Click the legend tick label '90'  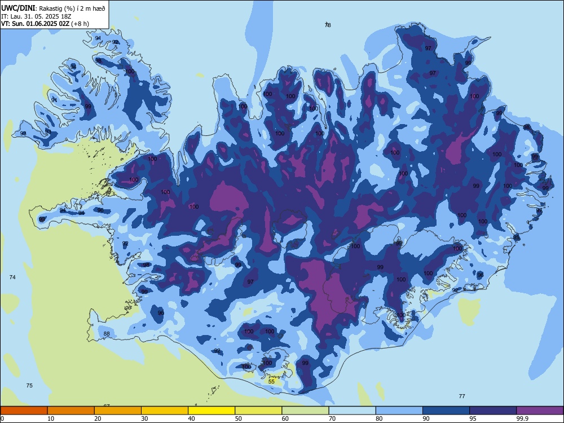point(426,418)
